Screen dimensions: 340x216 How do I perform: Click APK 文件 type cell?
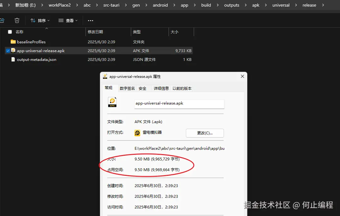pos(141,51)
